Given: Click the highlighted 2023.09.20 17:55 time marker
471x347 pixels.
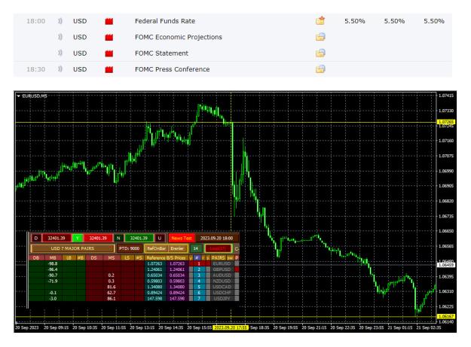Looking at the screenshot, I should pos(231,327).
